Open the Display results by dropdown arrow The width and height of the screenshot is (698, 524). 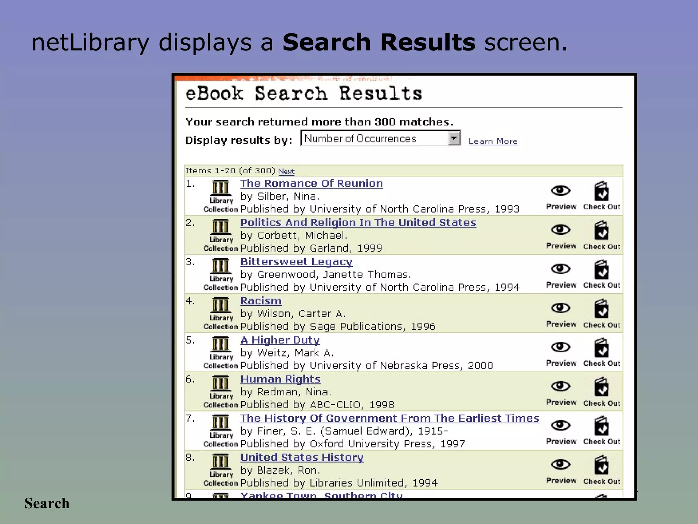click(454, 139)
